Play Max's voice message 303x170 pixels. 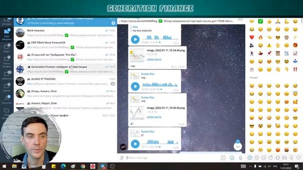[135, 40]
